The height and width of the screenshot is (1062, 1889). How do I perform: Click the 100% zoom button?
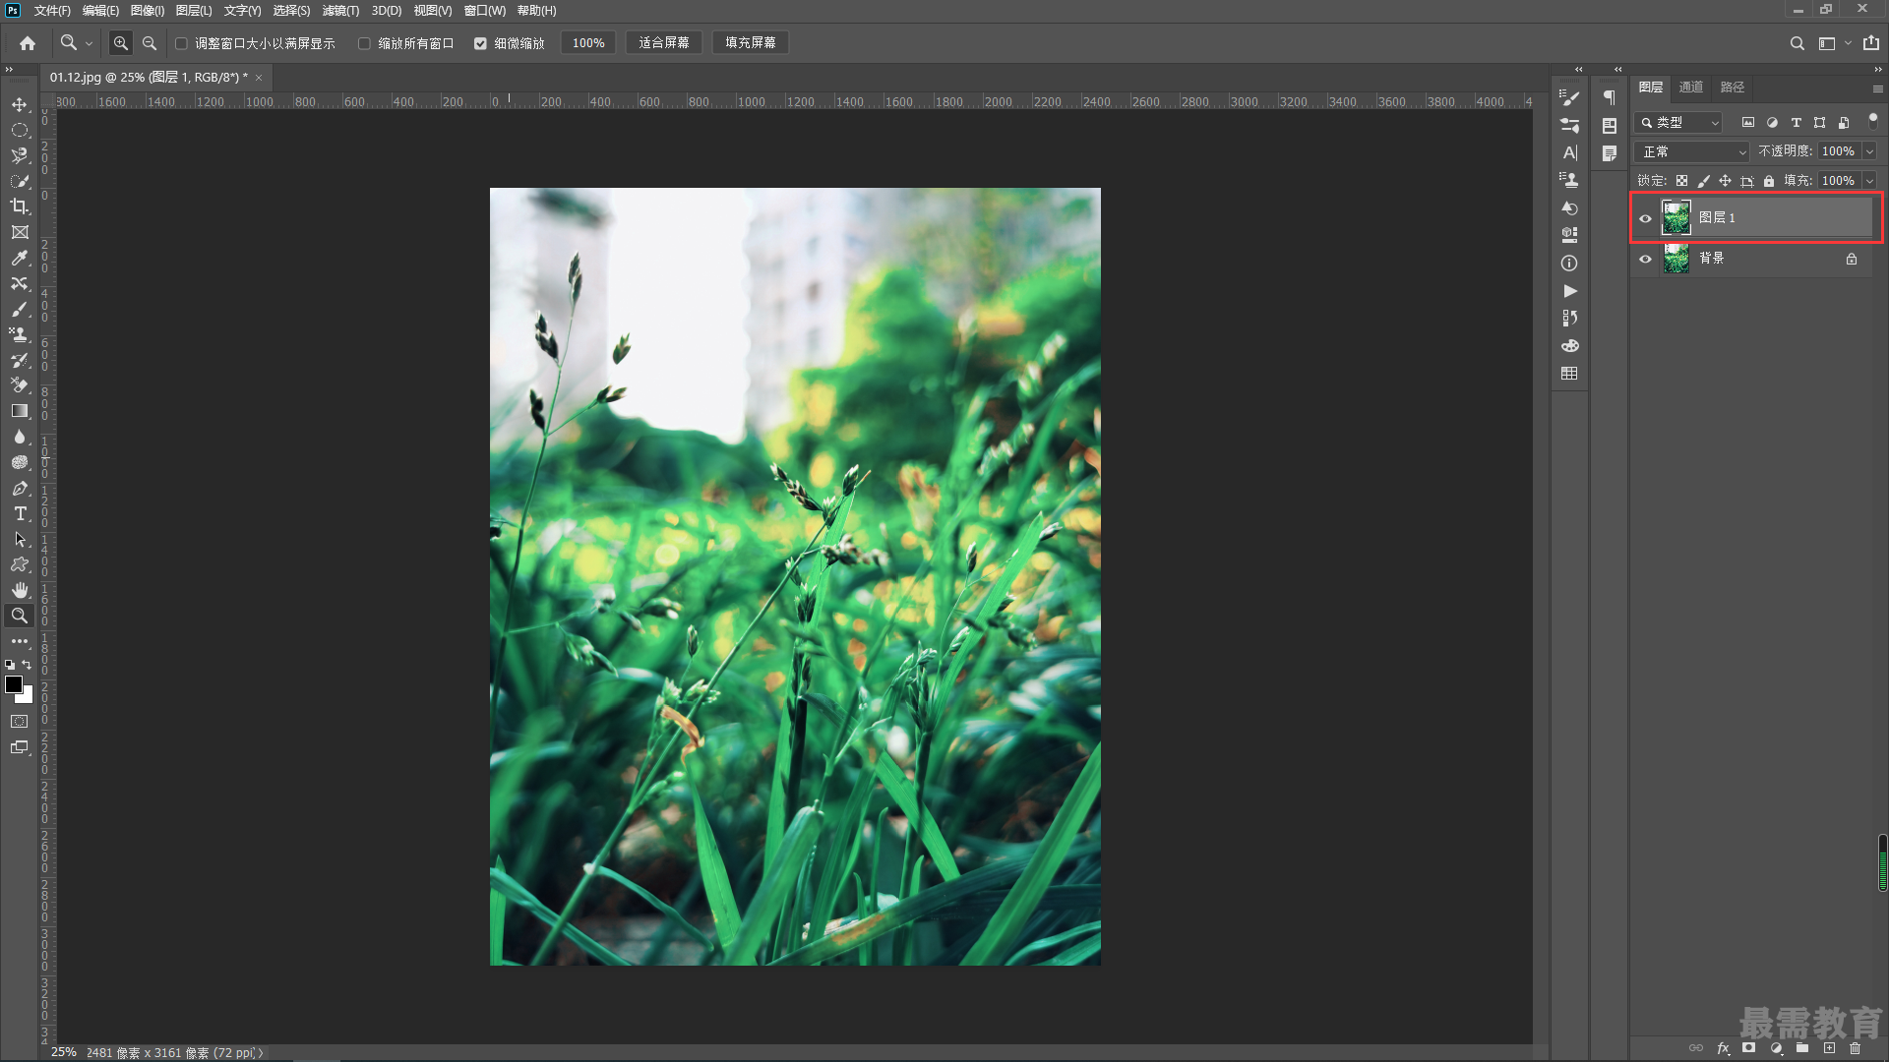[x=588, y=43]
